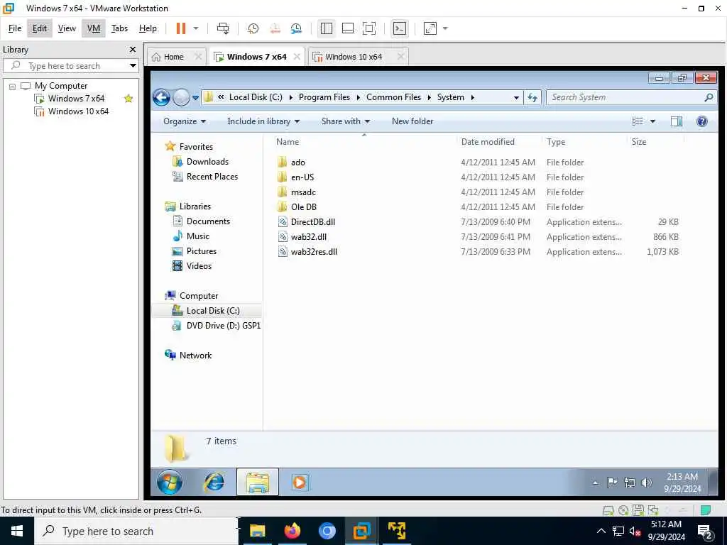Click the Explorer forward arrow button
727x545 pixels.
point(181,97)
